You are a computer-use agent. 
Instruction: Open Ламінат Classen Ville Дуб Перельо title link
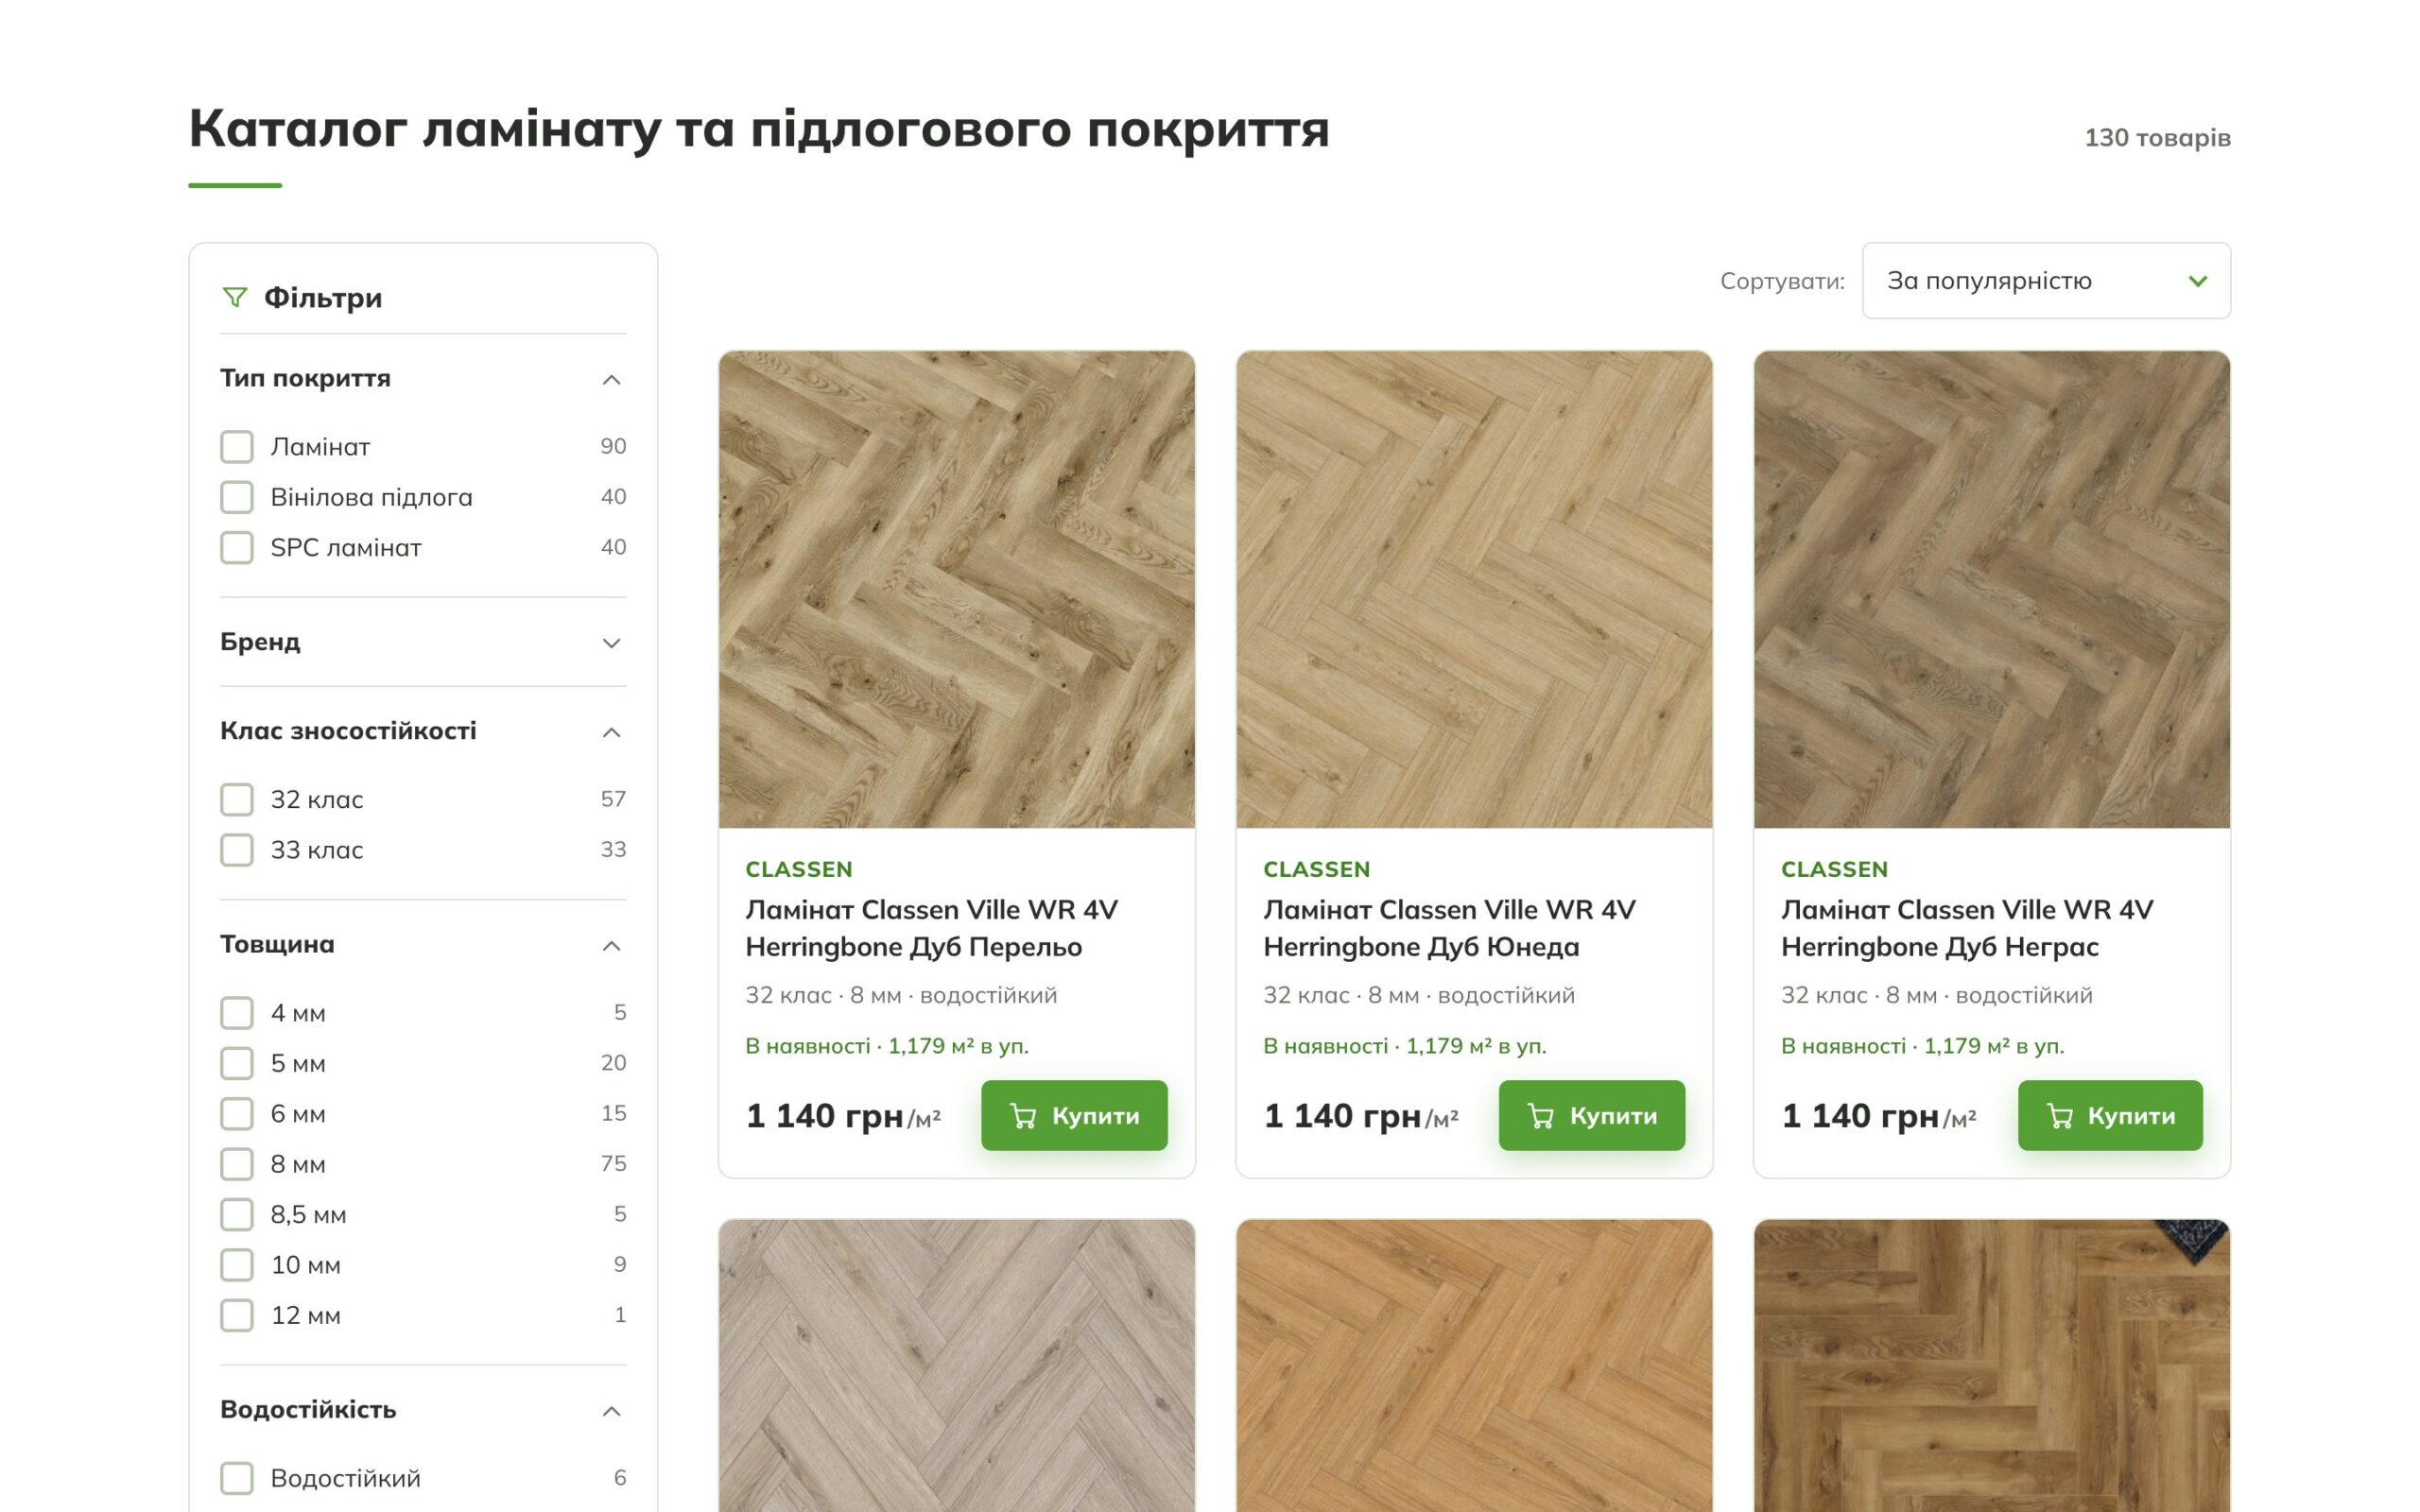click(932, 928)
